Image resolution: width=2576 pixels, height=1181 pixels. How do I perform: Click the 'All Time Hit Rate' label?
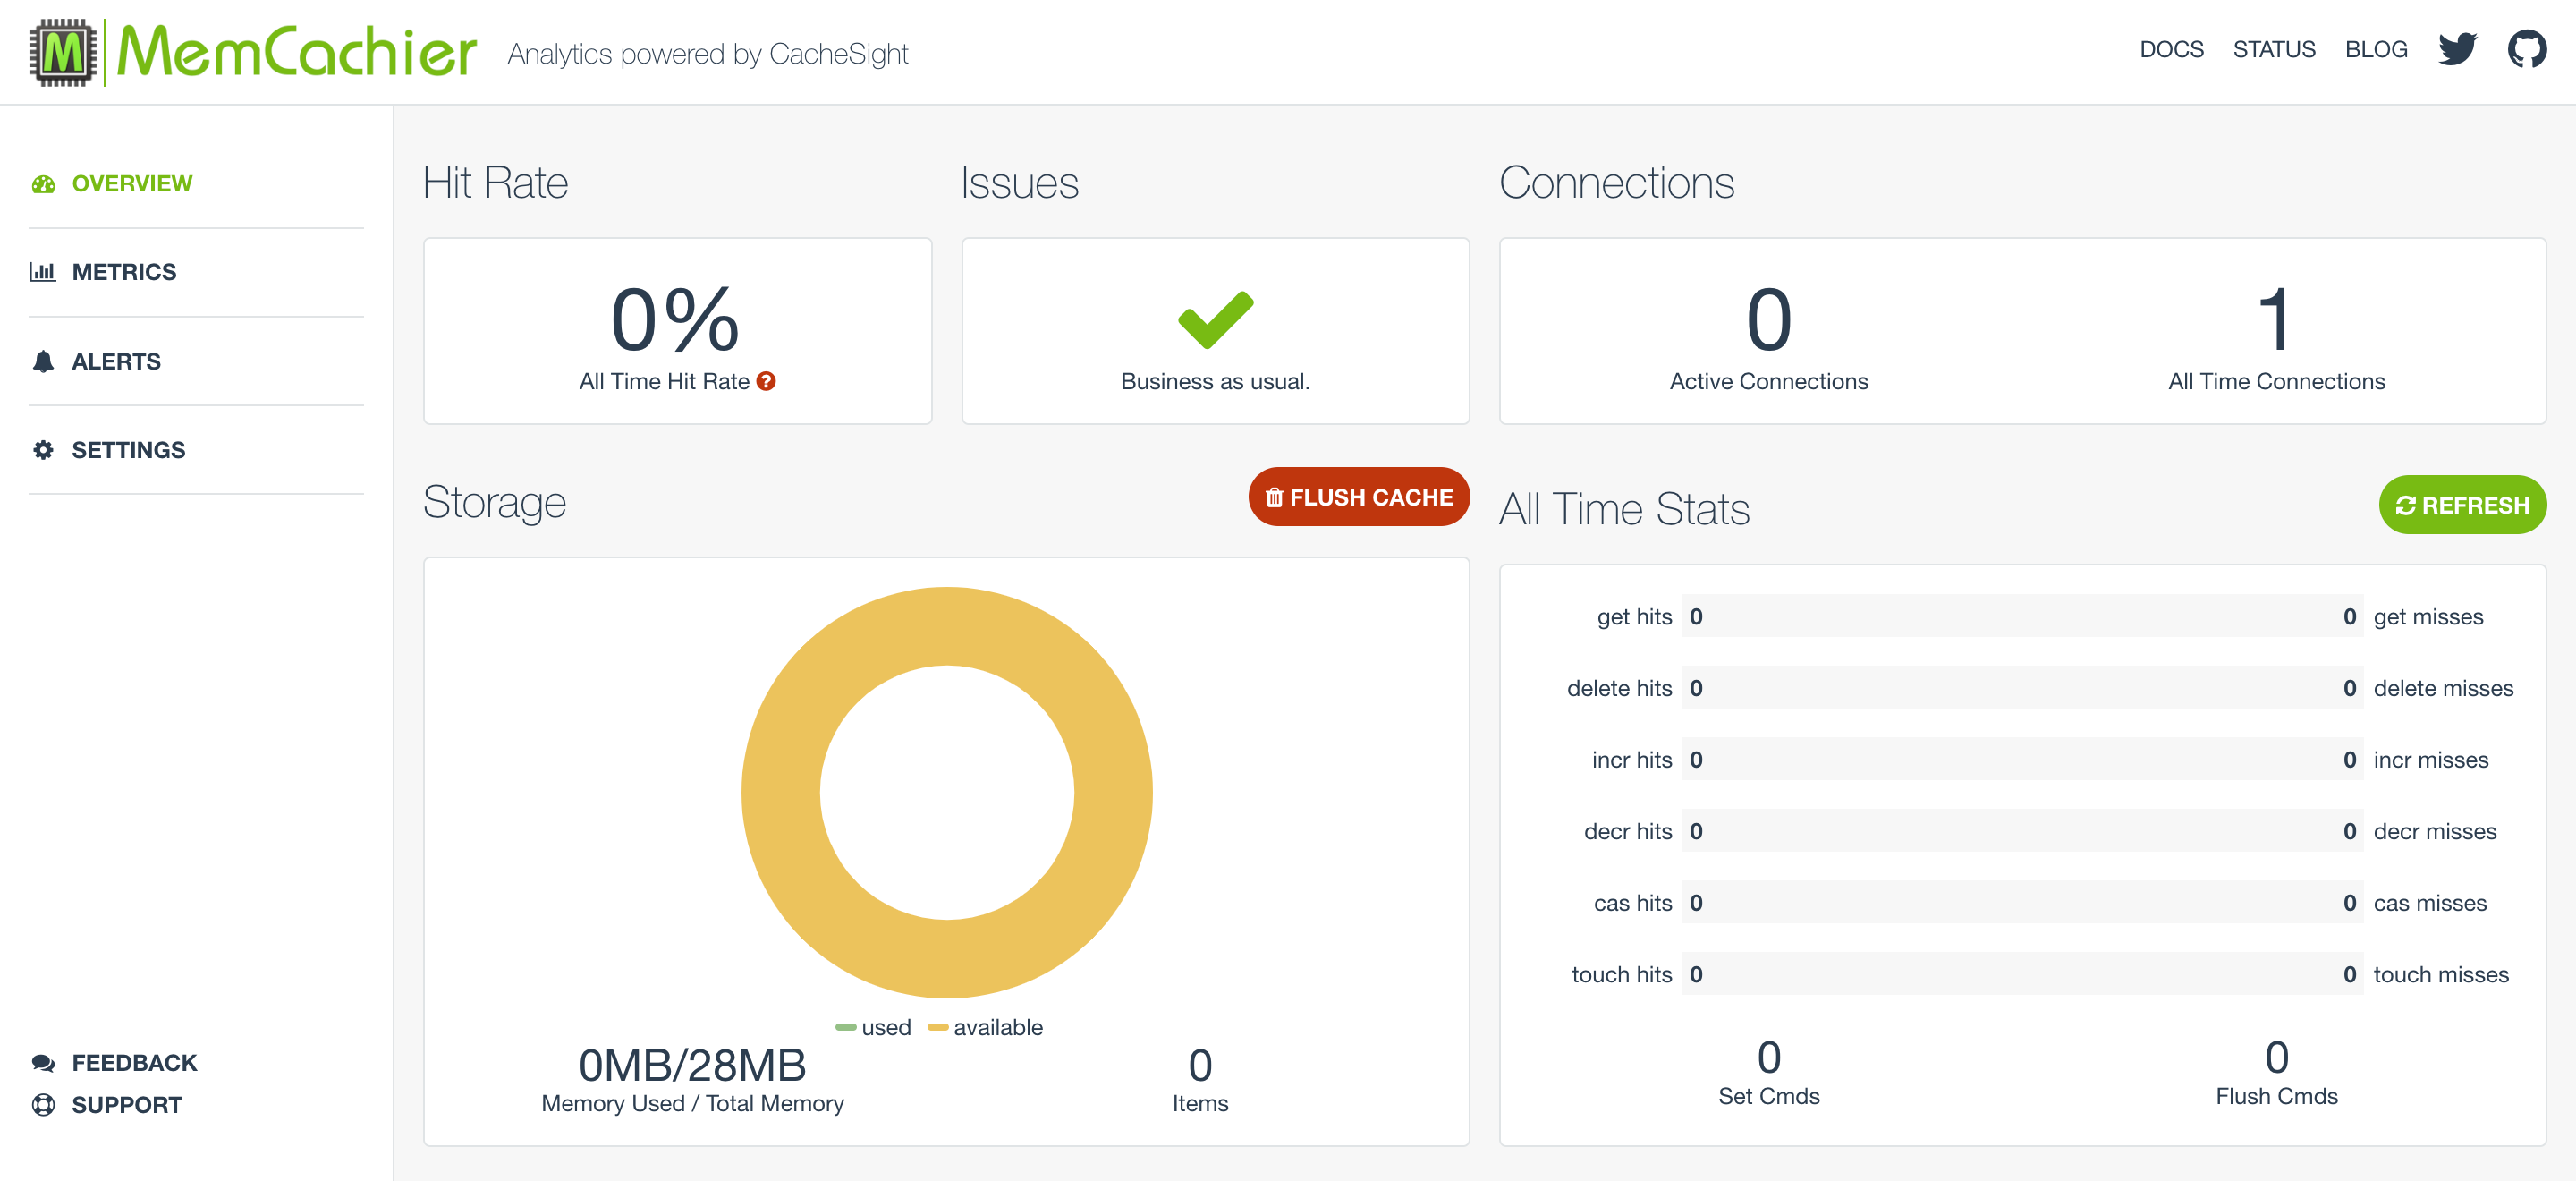664,381
